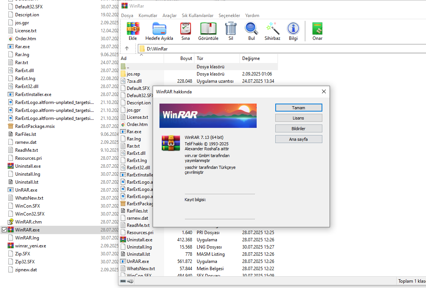
Task: Click the Tamam button
Action: click(298, 108)
